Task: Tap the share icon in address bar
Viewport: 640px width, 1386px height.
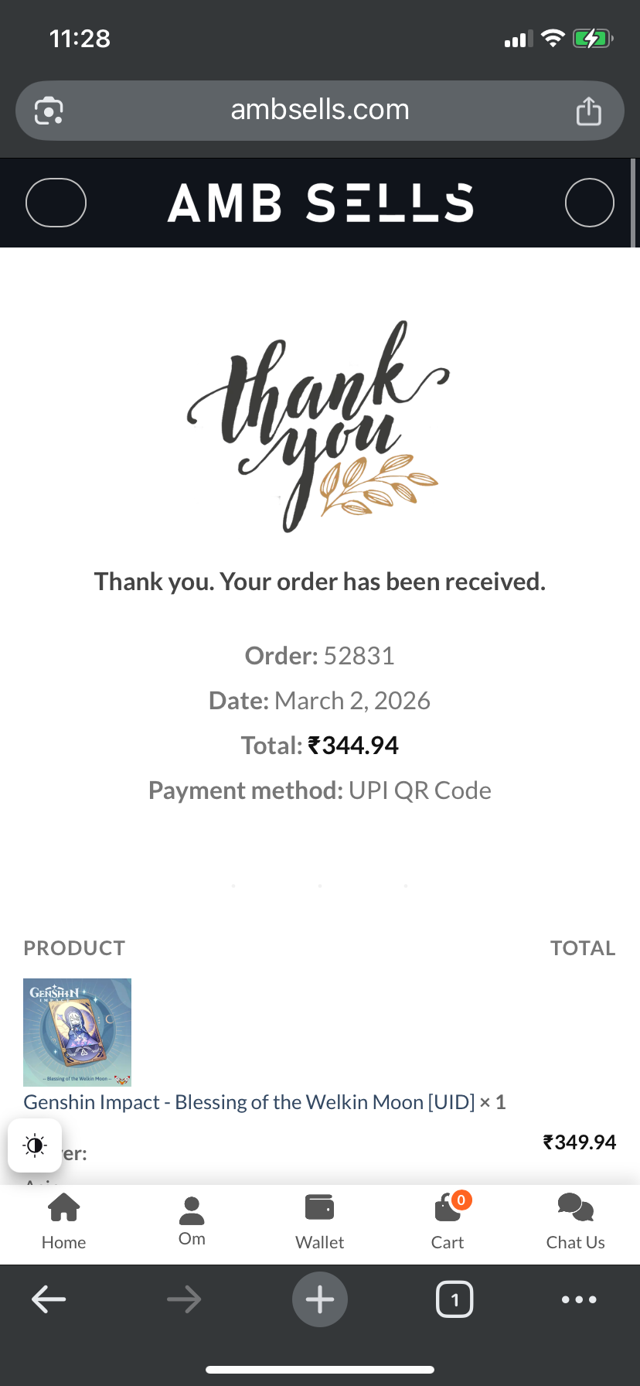Action: point(588,111)
